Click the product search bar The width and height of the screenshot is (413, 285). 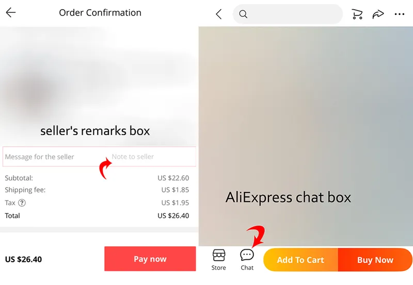pyautogui.click(x=288, y=14)
